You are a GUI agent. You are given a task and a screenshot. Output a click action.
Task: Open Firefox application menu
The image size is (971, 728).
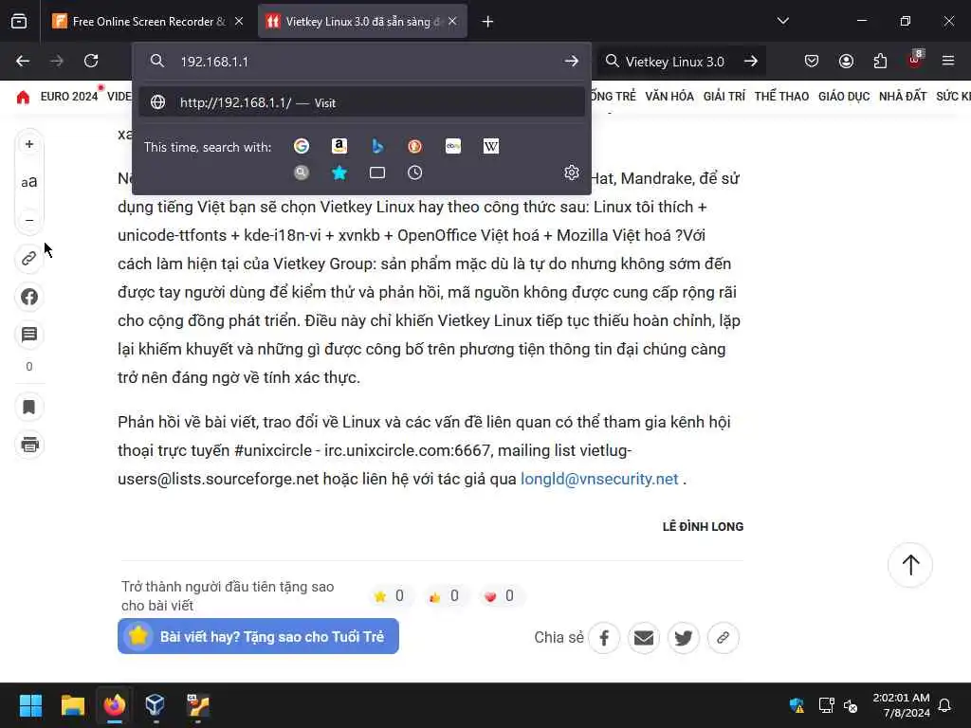pyautogui.click(x=948, y=61)
